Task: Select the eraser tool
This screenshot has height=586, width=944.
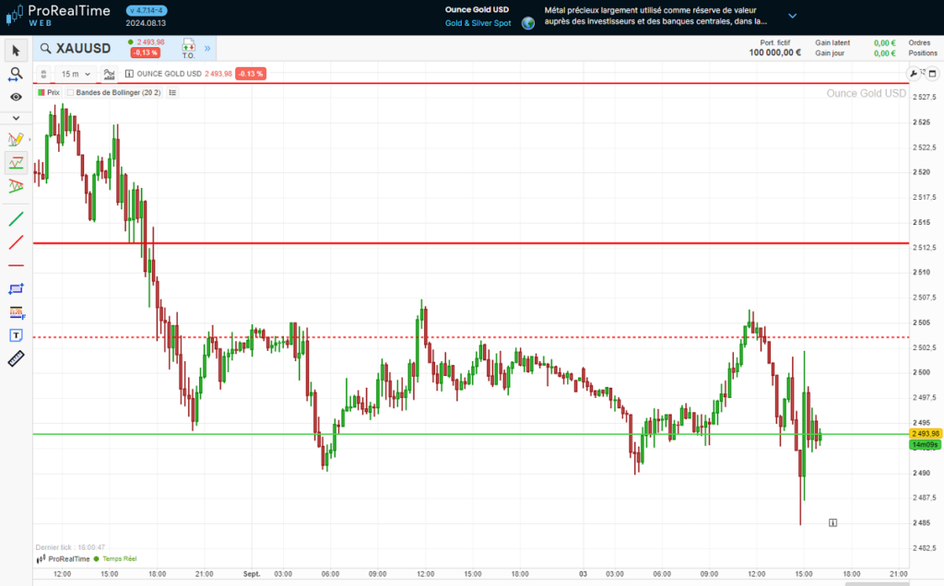Action: pyautogui.click(x=15, y=358)
